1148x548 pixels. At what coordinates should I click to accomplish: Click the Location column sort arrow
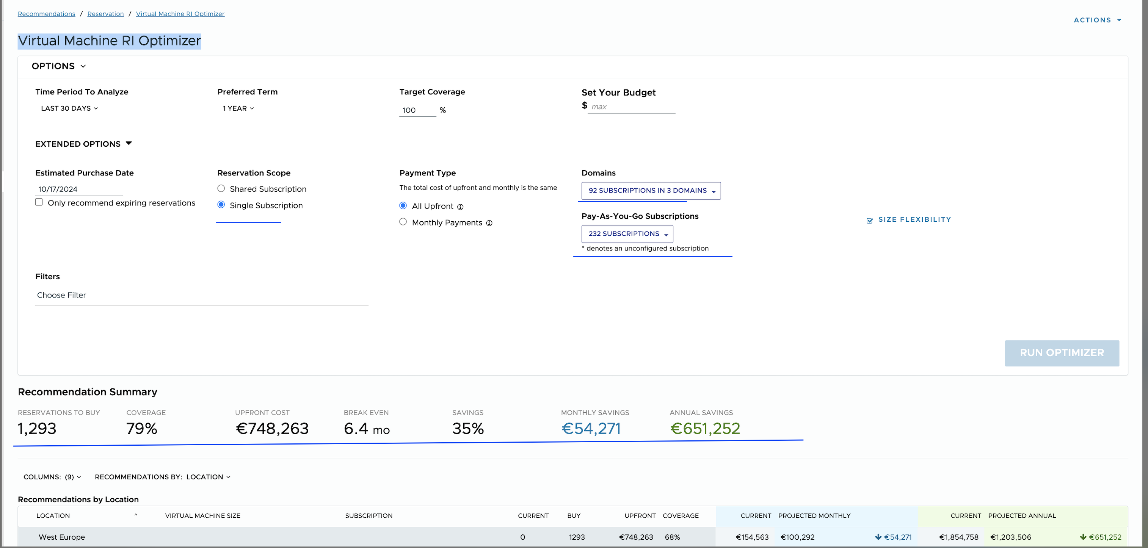(x=135, y=515)
